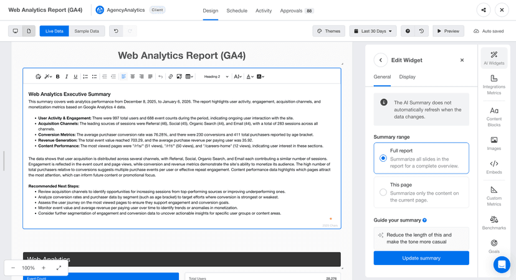This screenshot has height=280, width=516.
Task: Insert a hyperlink
Action: [x=171, y=77]
